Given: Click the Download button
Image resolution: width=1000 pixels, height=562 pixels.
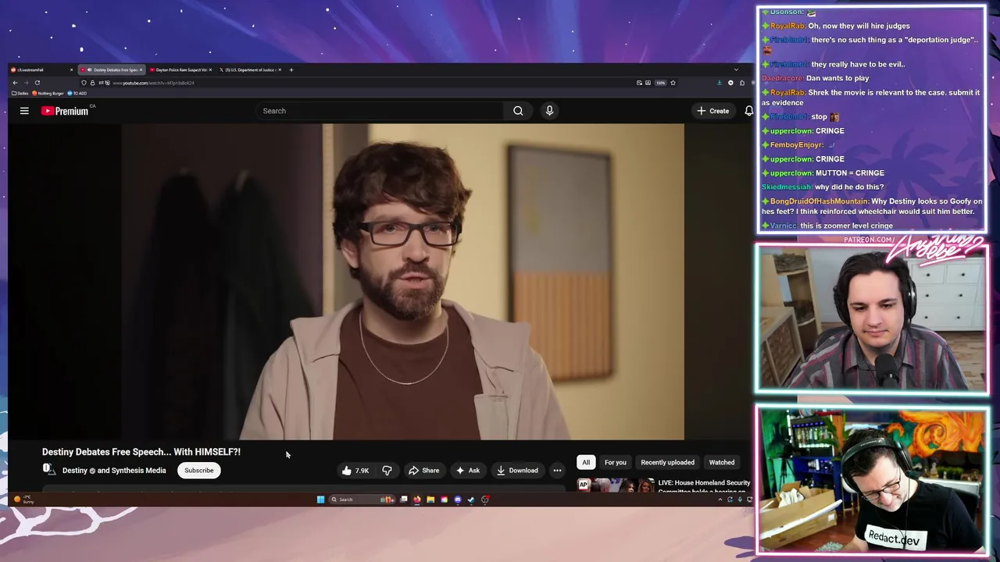Looking at the screenshot, I should tap(517, 471).
